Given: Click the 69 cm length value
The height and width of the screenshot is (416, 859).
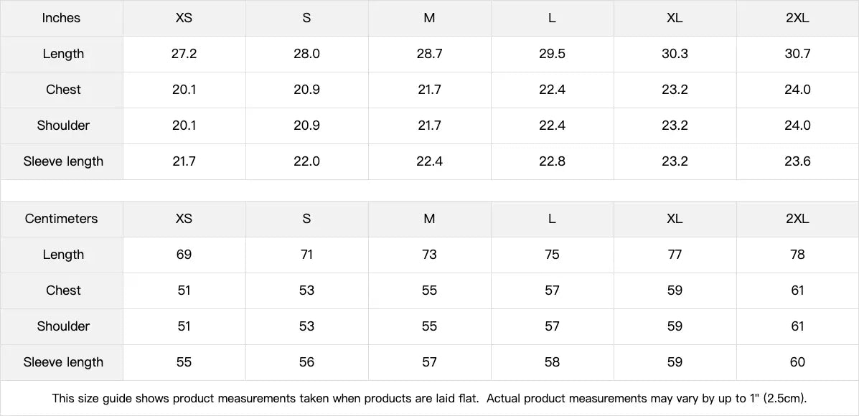Looking at the screenshot, I should (x=184, y=255).
